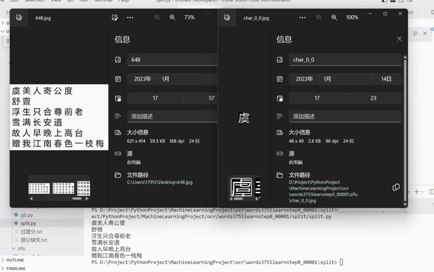The width and height of the screenshot is (434, 272).
Task: Click the 73% zoom level
Action: pos(189,17)
